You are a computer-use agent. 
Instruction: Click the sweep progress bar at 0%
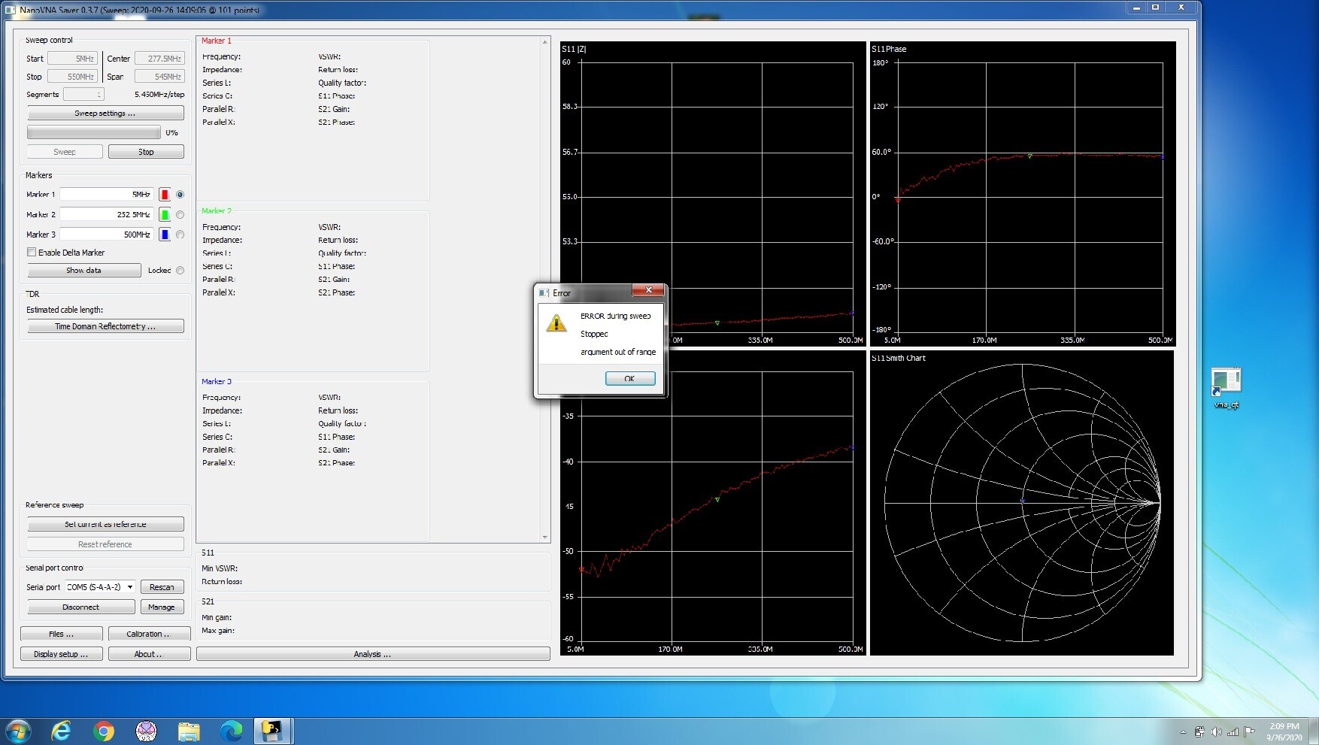(x=94, y=132)
